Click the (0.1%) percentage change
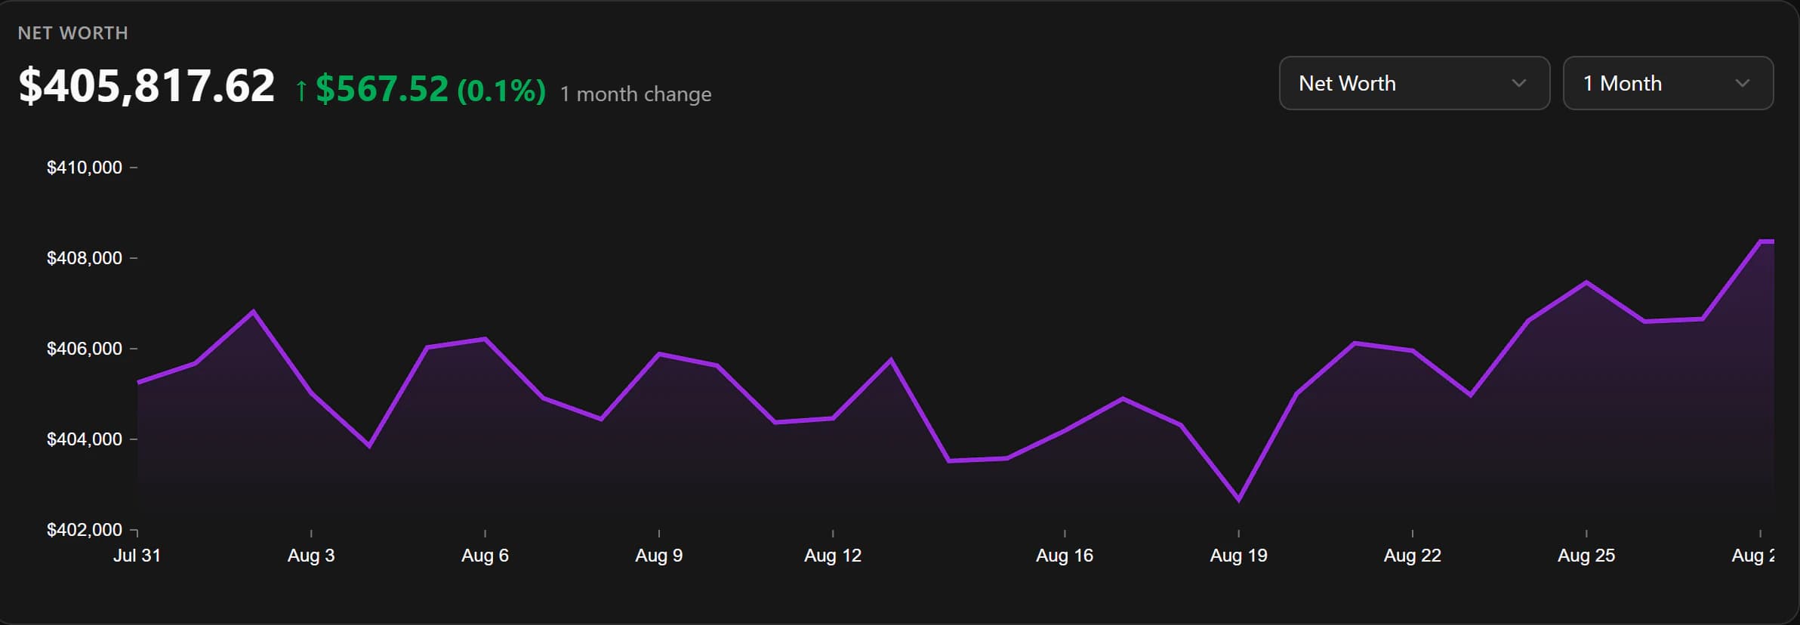Screen dimensions: 1800x625 [501, 91]
